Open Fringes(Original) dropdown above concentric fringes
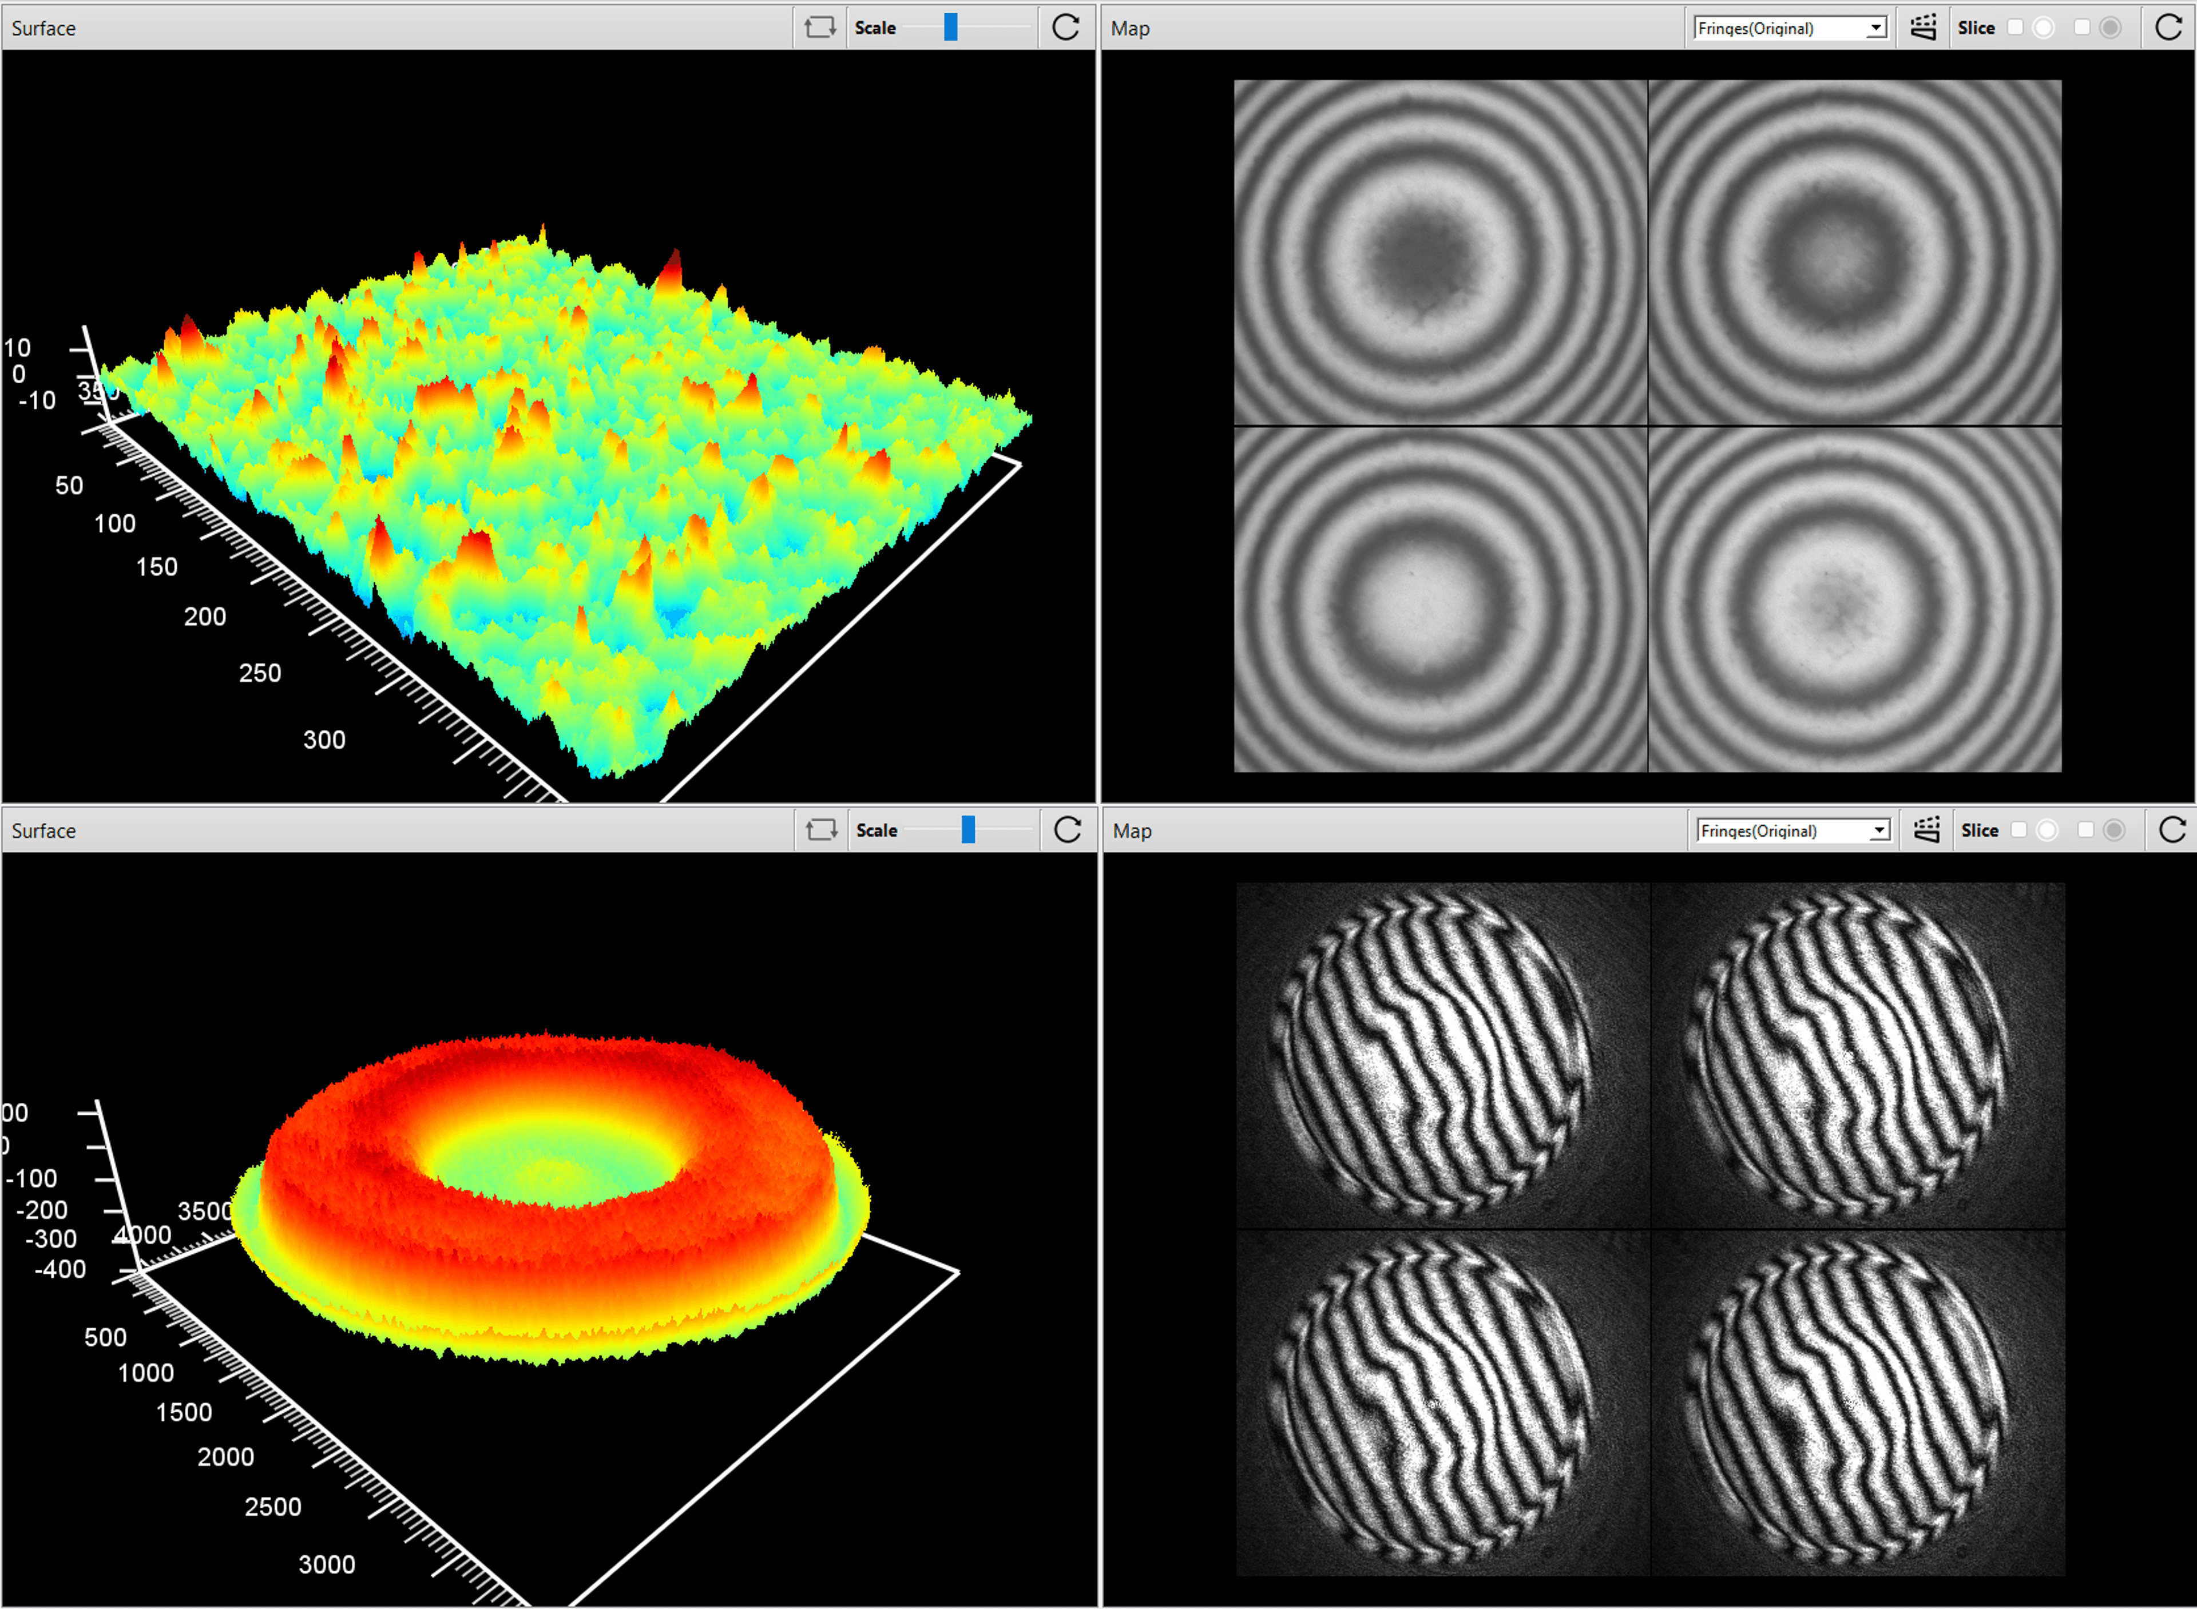The image size is (2197, 1609). pyautogui.click(x=1791, y=28)
